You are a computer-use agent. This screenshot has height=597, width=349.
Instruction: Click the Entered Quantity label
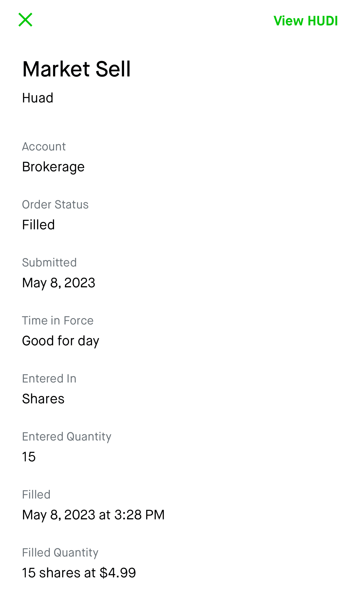pos(67,437)
